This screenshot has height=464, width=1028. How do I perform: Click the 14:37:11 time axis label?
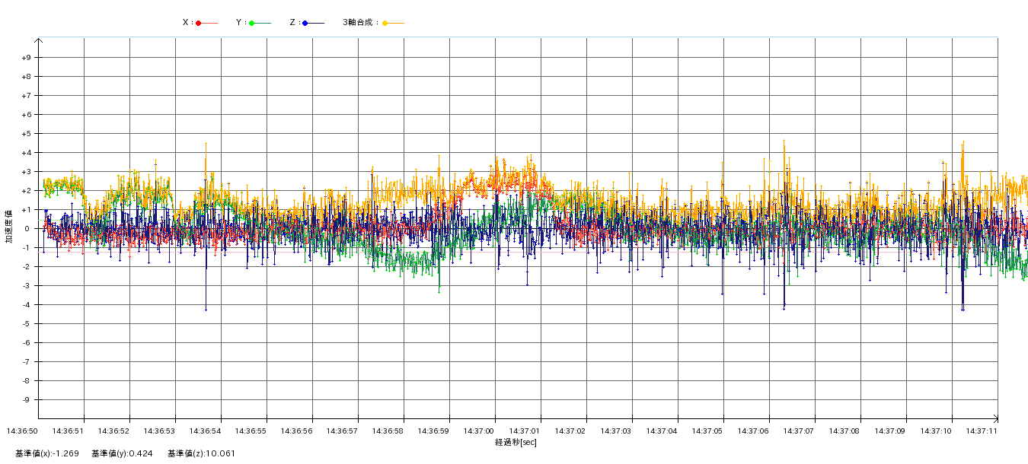[982, 431]
